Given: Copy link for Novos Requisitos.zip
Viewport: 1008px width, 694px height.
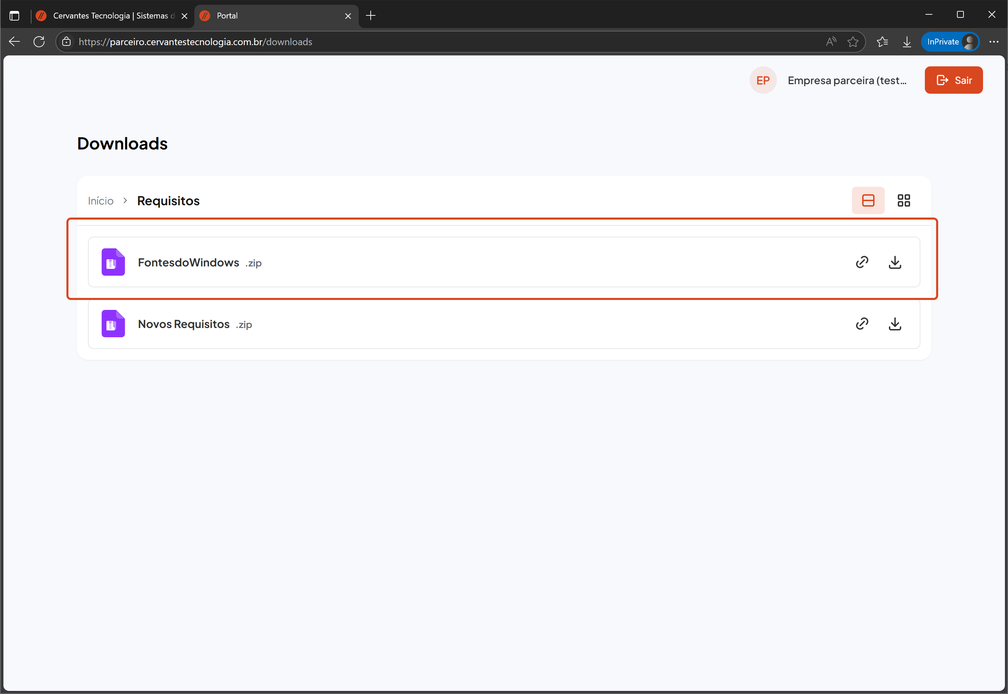Looking at the screenshot, I should pos(862,324).
